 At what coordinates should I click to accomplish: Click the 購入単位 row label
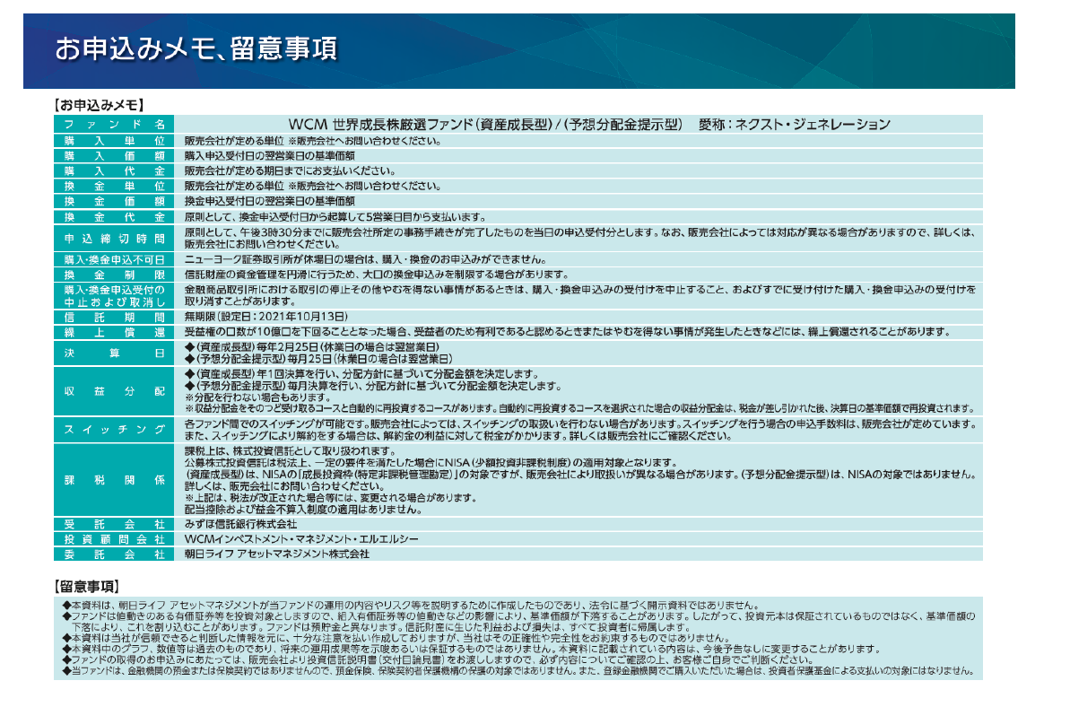(114, 141)
